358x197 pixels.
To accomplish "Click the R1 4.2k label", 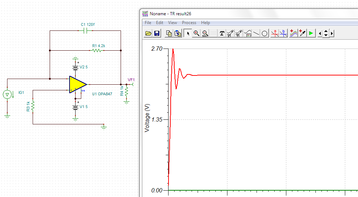I will tap(99, 46).
